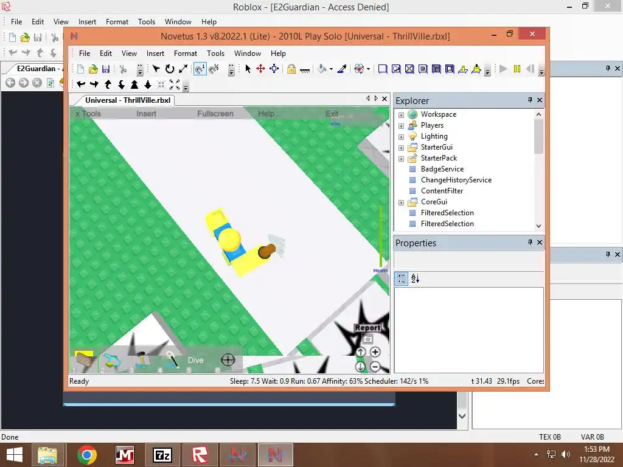Open the Window menu in Novetus window
The image size is (623, 467).
click(247, 54)
